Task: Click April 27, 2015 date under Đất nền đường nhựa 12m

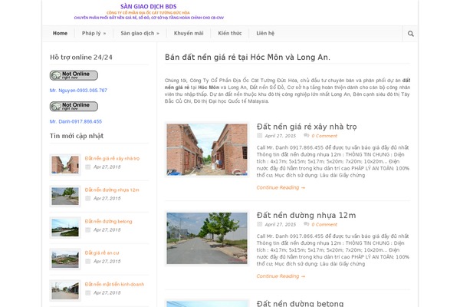Action: (x=280, y=224)
